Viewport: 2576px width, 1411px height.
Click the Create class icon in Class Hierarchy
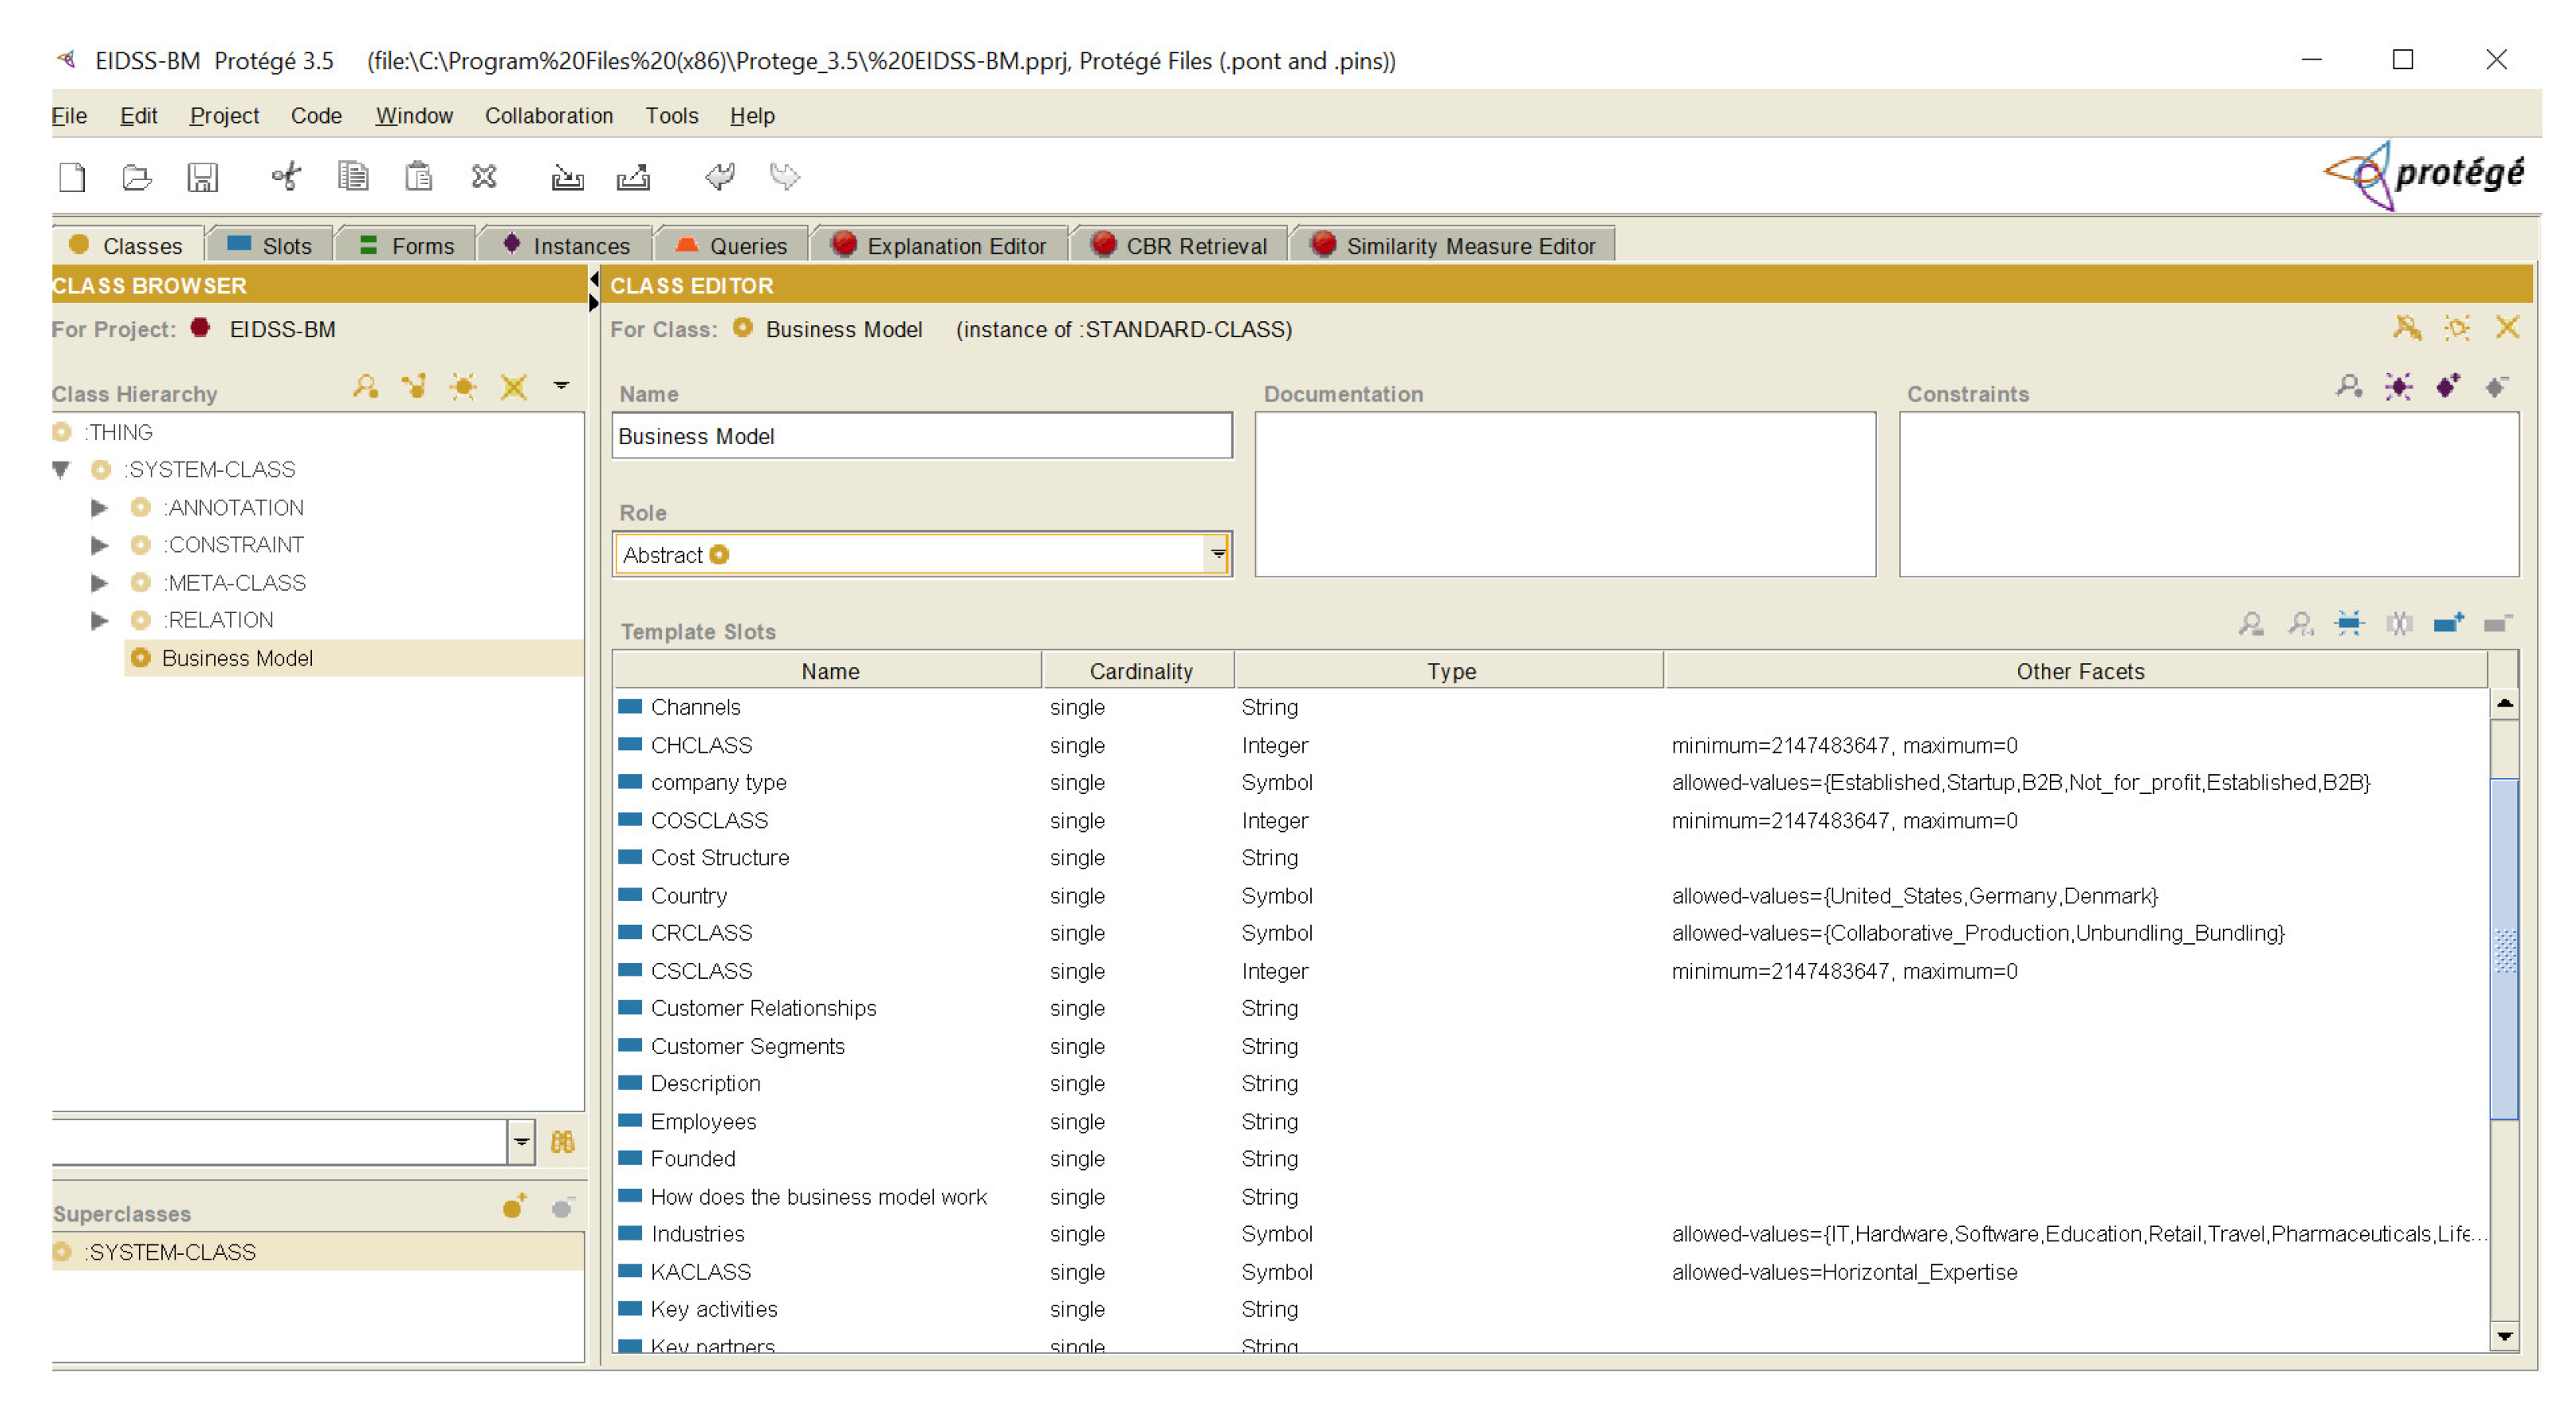(x=463, y=387)
